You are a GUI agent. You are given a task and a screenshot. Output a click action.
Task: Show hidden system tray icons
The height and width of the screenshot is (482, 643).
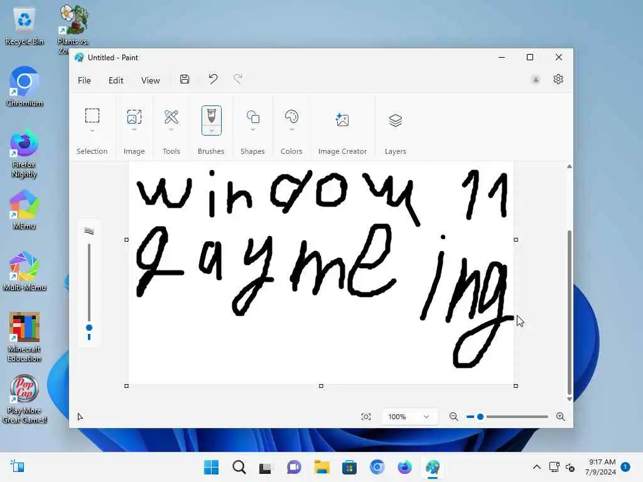[536, 467]
